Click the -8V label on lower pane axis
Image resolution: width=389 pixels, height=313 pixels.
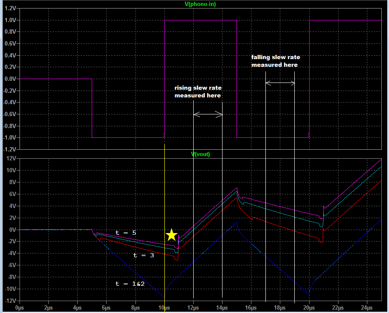(x=12, y=277)
